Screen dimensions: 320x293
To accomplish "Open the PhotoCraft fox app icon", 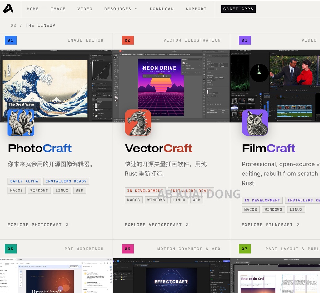I will [21, 123].
